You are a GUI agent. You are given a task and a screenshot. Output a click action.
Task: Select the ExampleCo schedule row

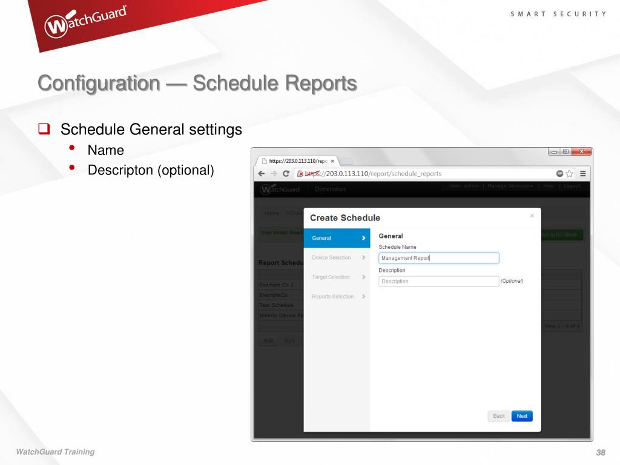[x=282, y=295]
